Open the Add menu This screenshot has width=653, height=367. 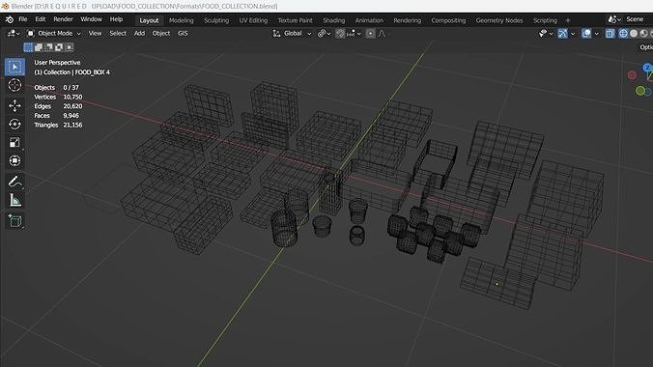coord(139,34)
